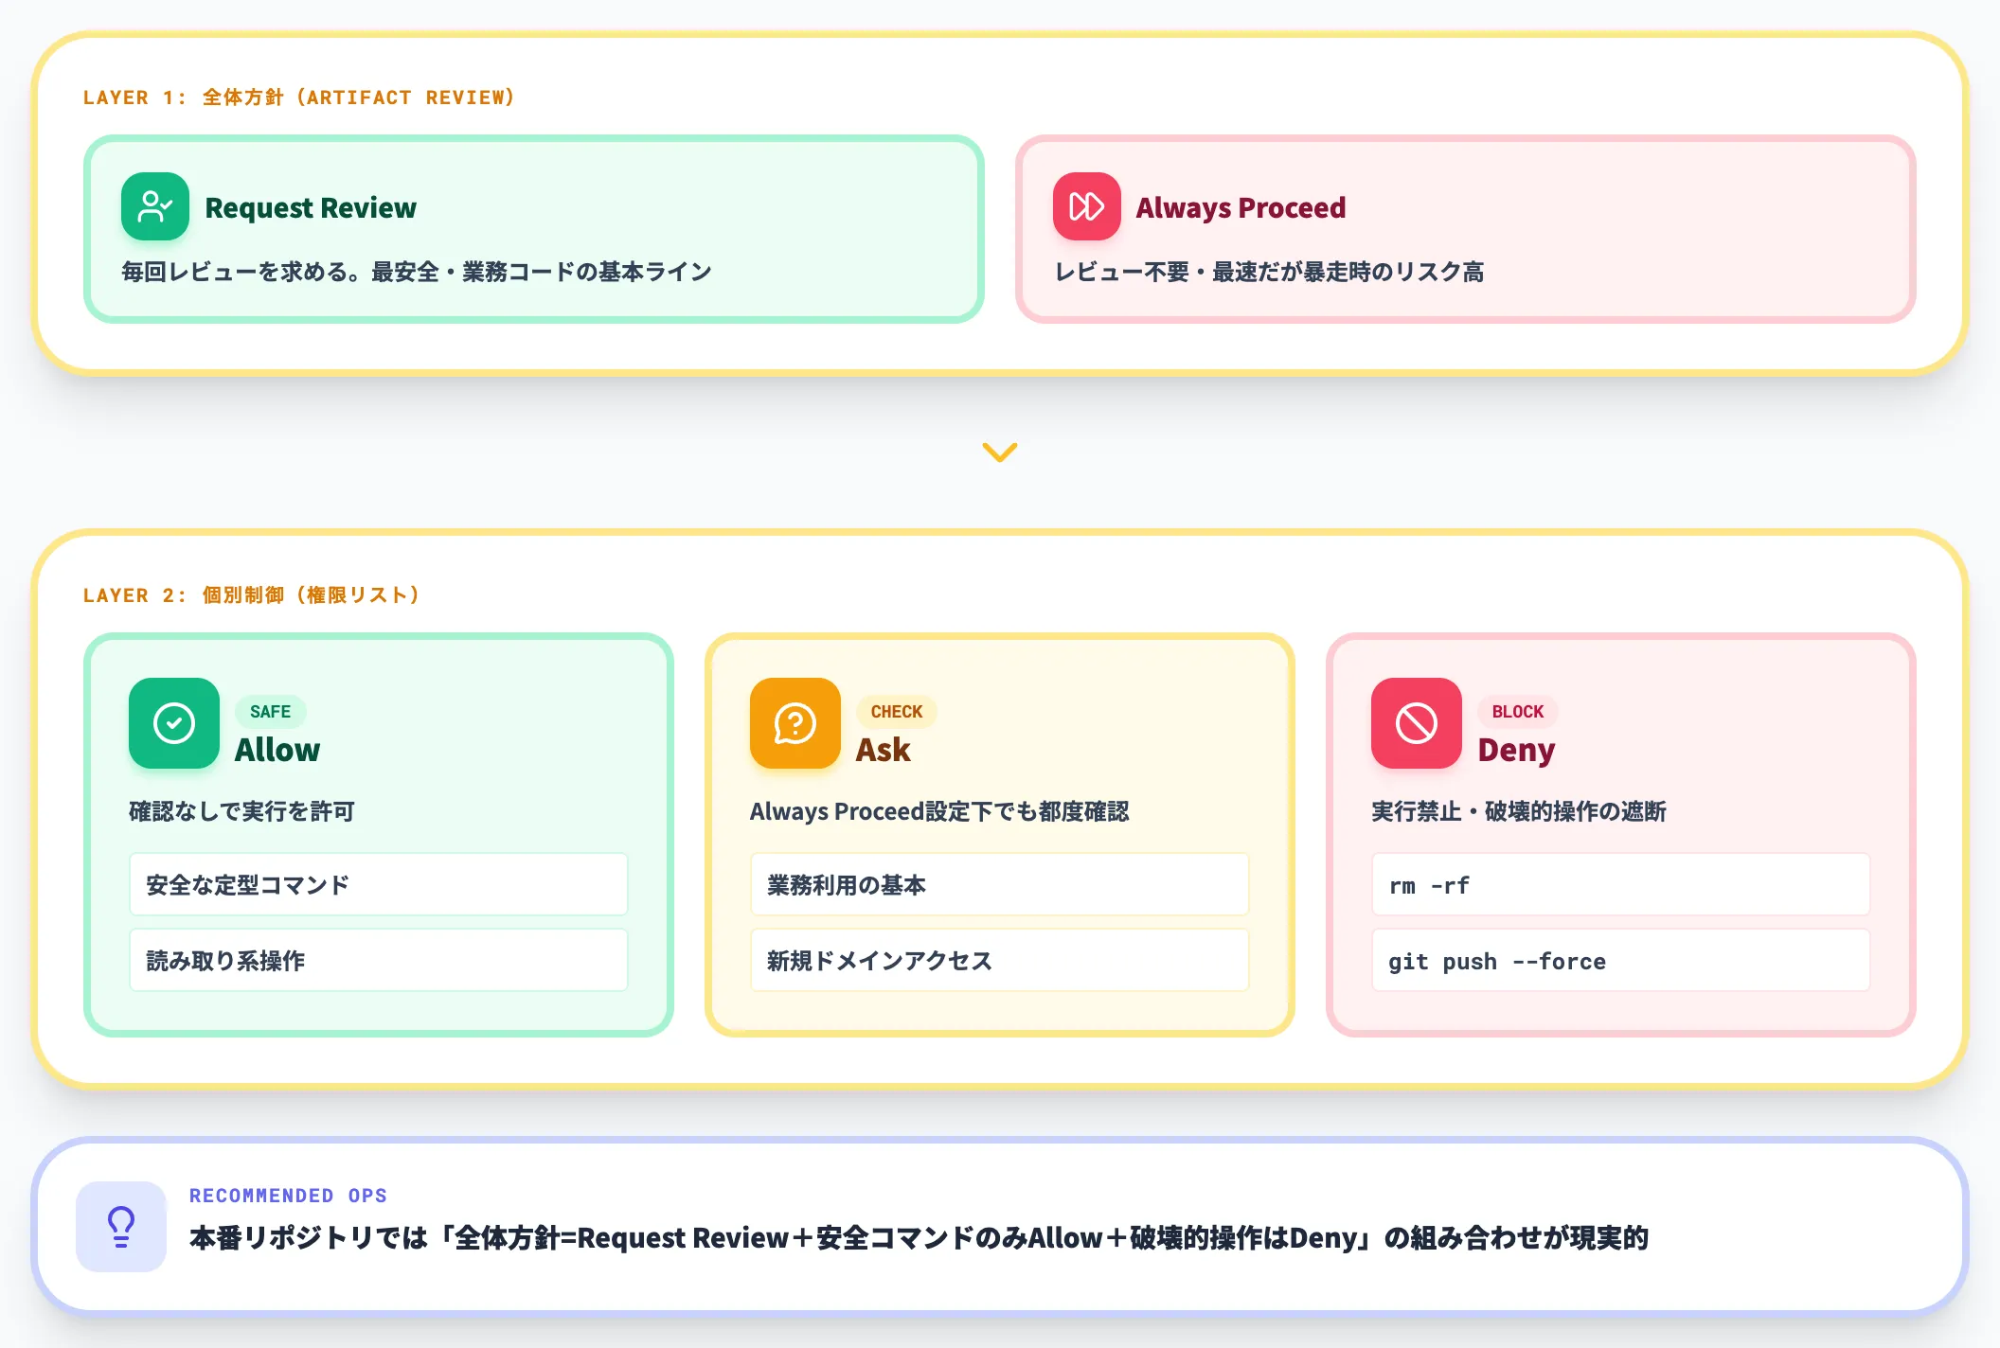Click the Request Review person-check icon
This screenshot has height=1348, width=2000.
click(x=155, y=206)
